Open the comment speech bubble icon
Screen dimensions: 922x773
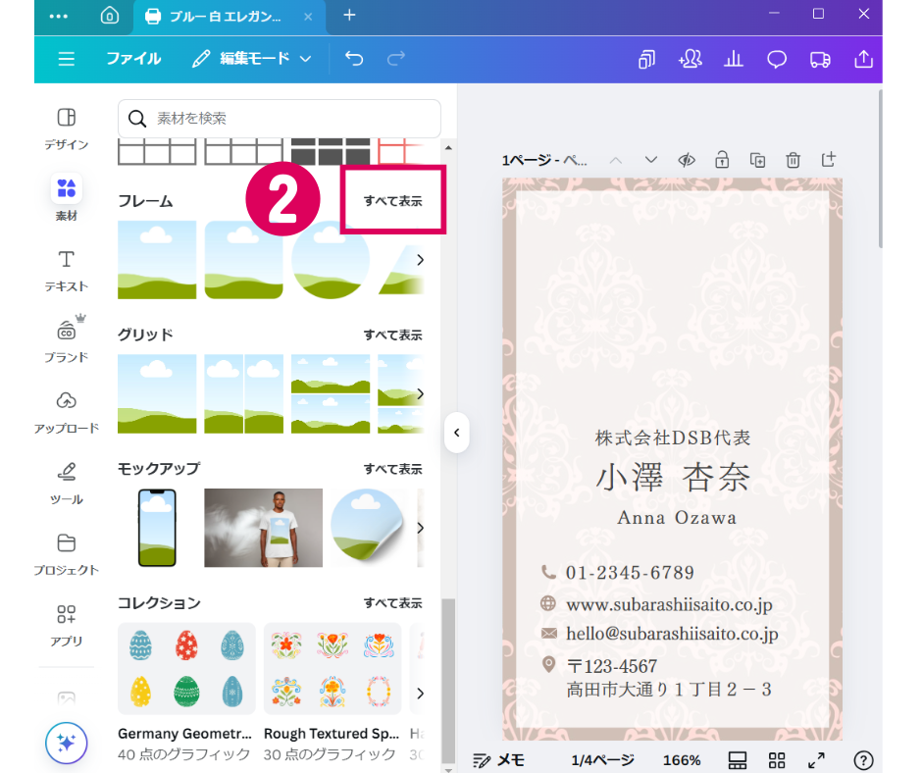[777, 59]
